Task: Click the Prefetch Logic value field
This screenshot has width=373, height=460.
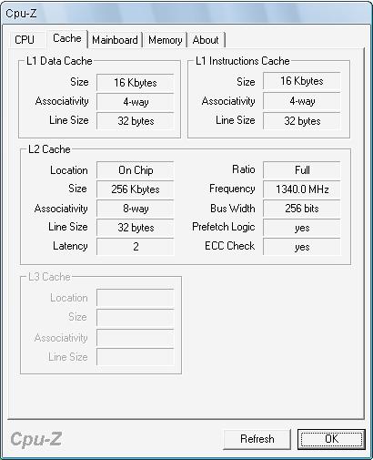Action: pyautogui.click(x=302, y=228)
